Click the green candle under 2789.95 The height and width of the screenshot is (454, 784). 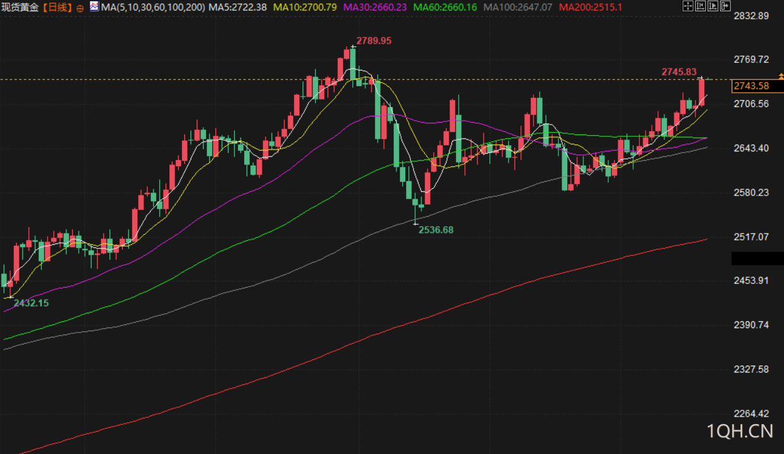(353, 64)
